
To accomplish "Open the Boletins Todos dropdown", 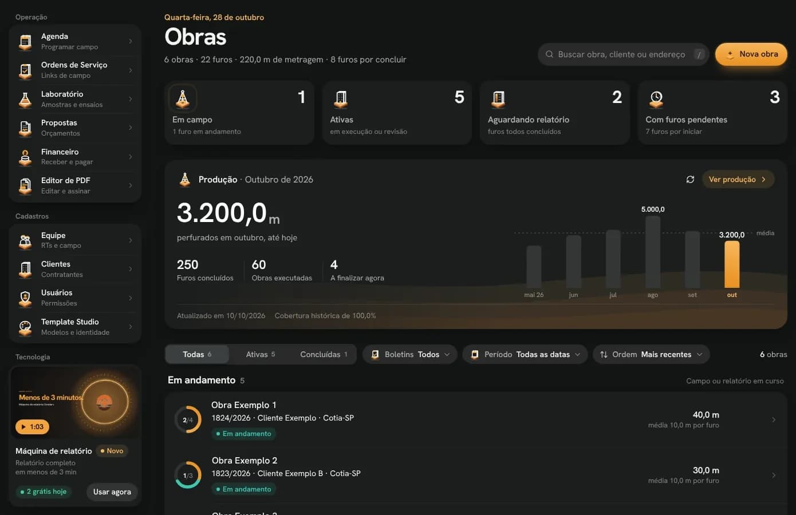I will [x=409, y=355].
